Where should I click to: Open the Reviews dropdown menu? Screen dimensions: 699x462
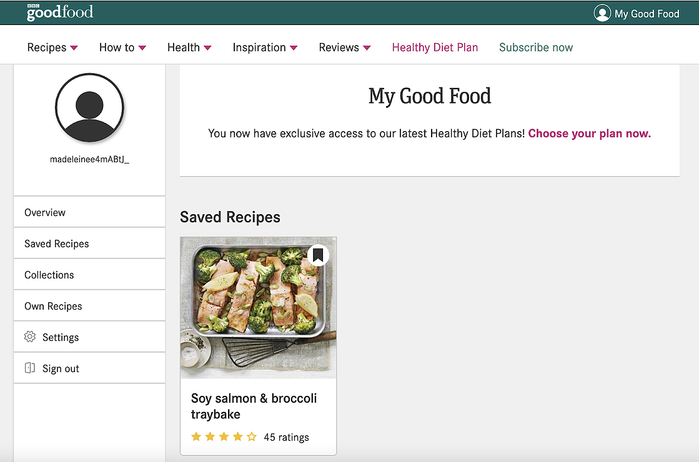[345, 47]
